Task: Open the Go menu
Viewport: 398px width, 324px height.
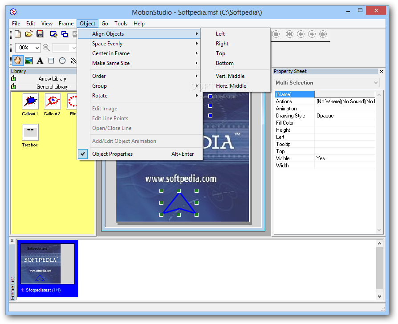Action: 105,24
